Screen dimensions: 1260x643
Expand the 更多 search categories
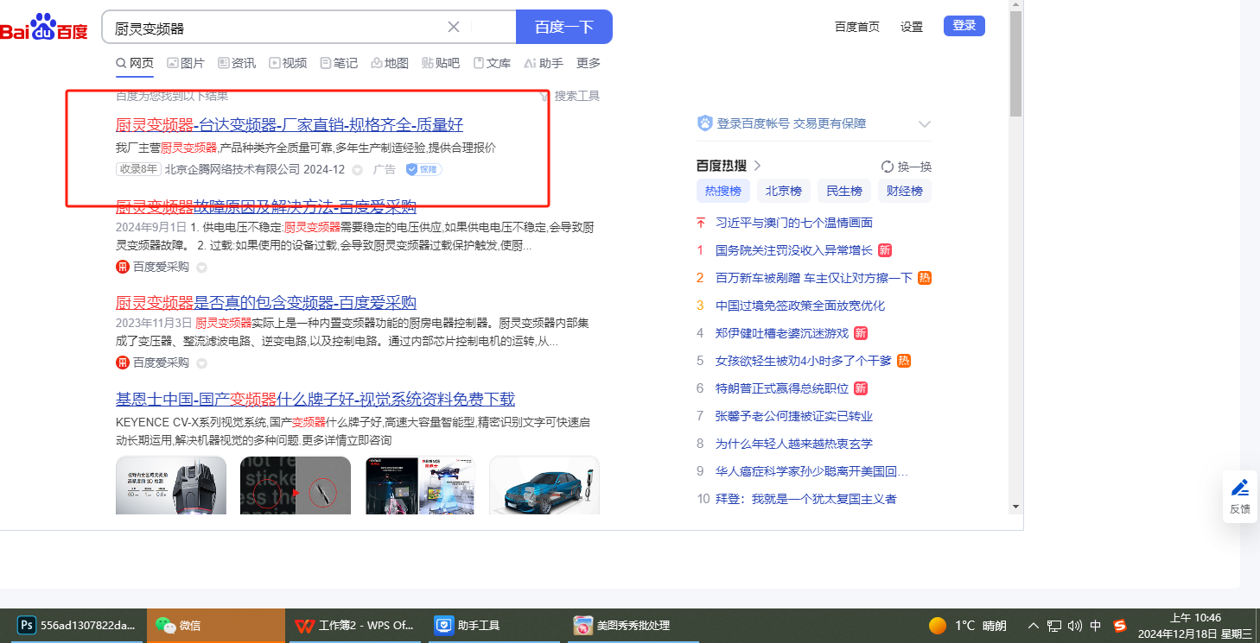tap(588, 63)
